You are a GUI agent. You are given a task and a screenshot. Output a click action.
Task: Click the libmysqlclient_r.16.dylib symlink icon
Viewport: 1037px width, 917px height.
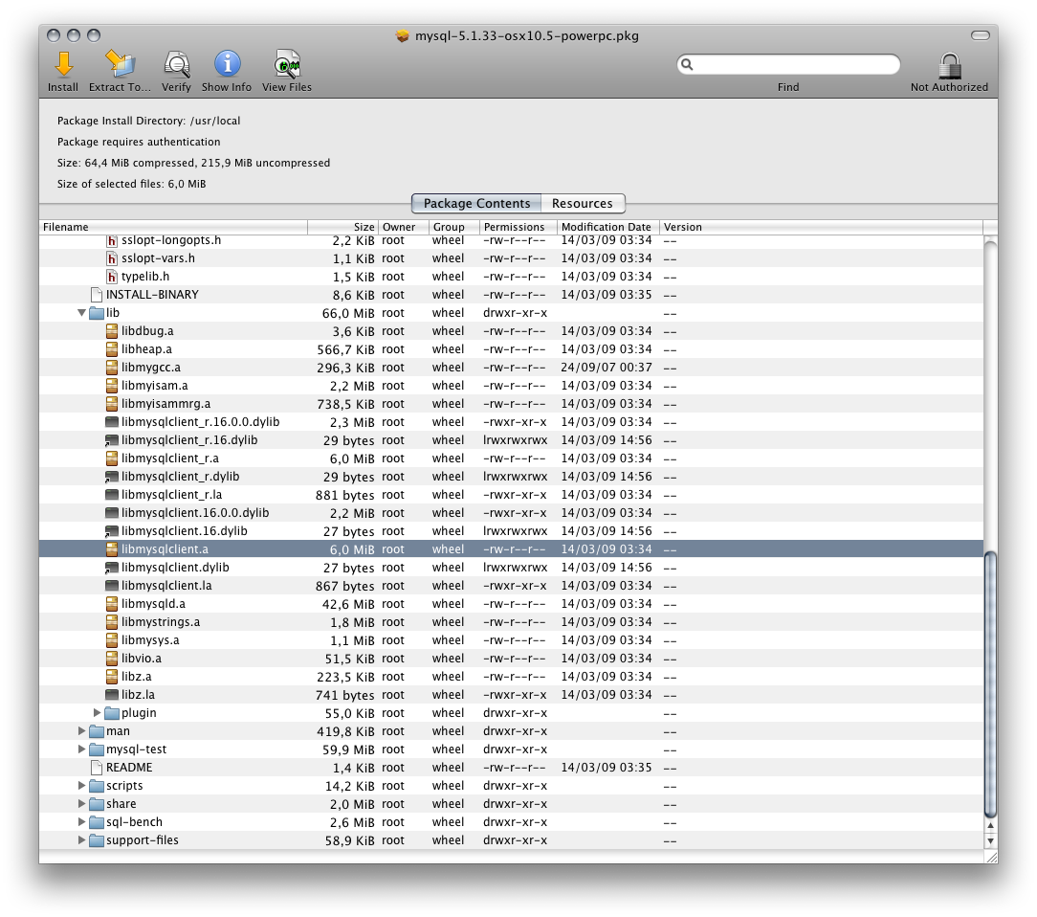pyautogui.click(x=112, y=440)
